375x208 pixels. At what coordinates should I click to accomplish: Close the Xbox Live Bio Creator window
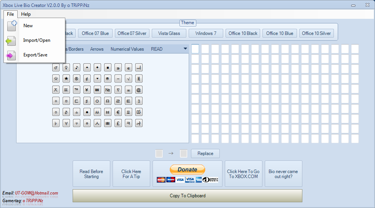(368, 5)
